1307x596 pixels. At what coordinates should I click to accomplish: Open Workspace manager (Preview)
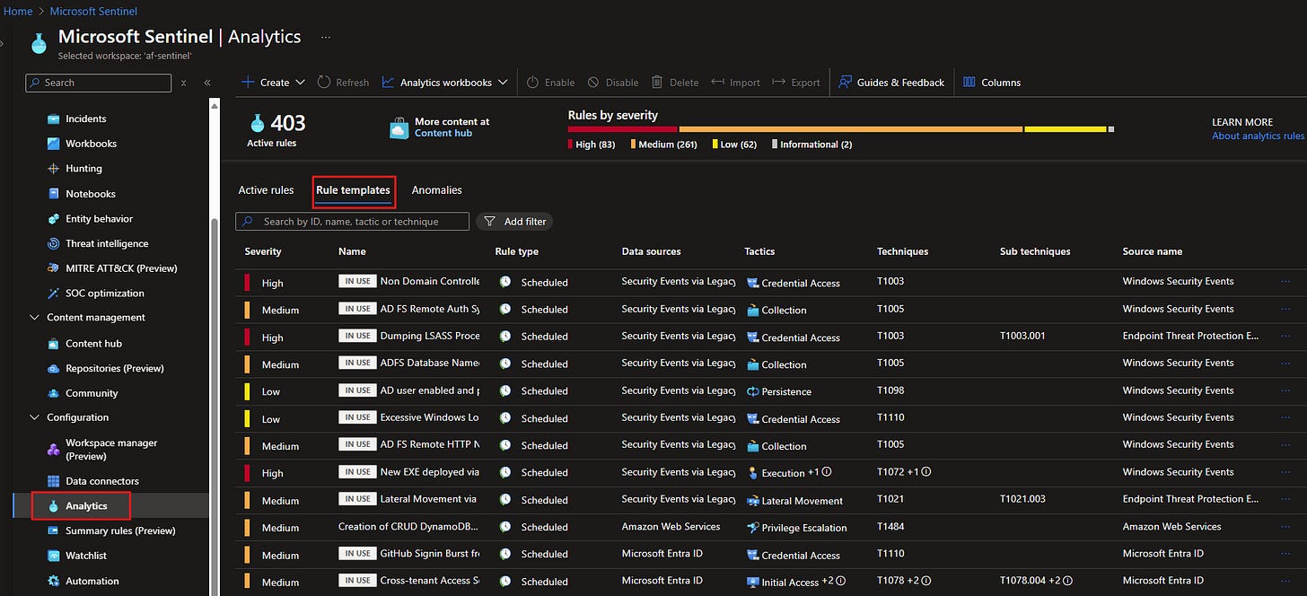111,449
